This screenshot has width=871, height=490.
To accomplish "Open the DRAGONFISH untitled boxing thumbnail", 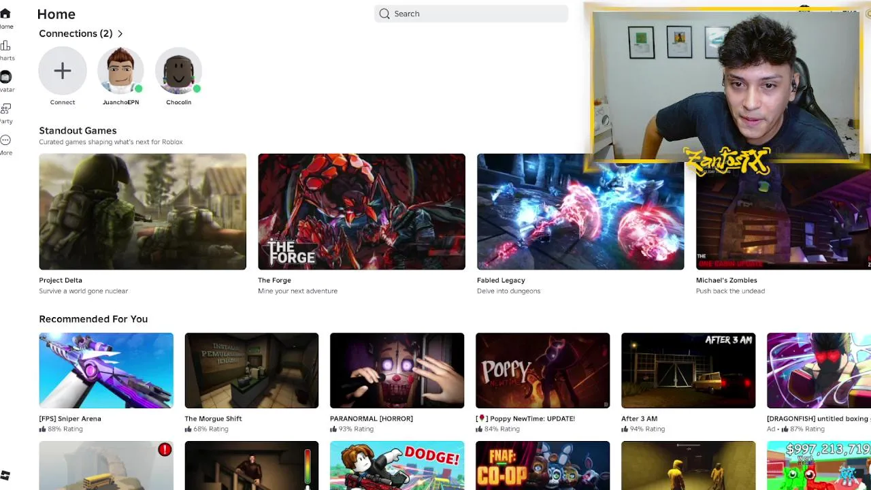I will click(819, 370).
